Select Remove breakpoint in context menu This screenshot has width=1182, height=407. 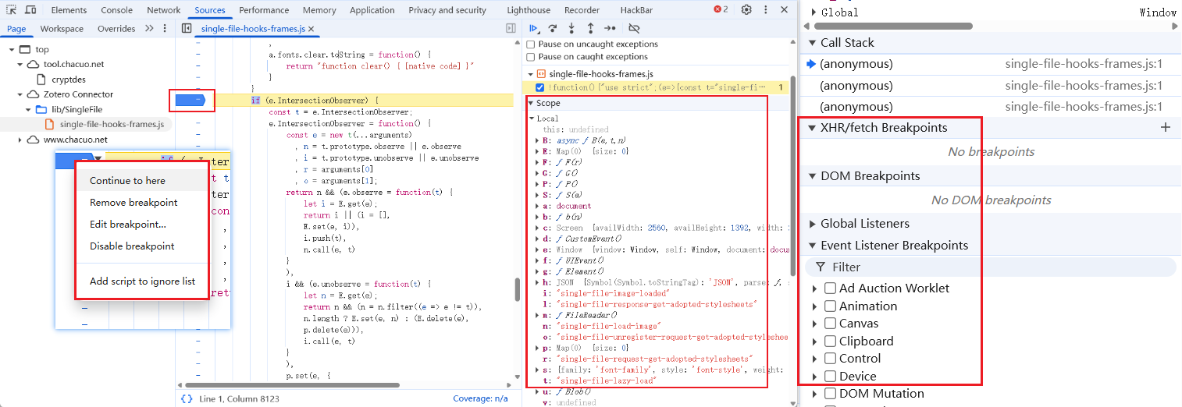134,203
